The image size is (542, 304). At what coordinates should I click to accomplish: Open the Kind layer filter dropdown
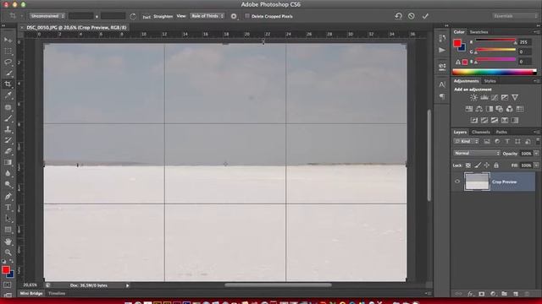pyautogui.click(x=467, y=141)
